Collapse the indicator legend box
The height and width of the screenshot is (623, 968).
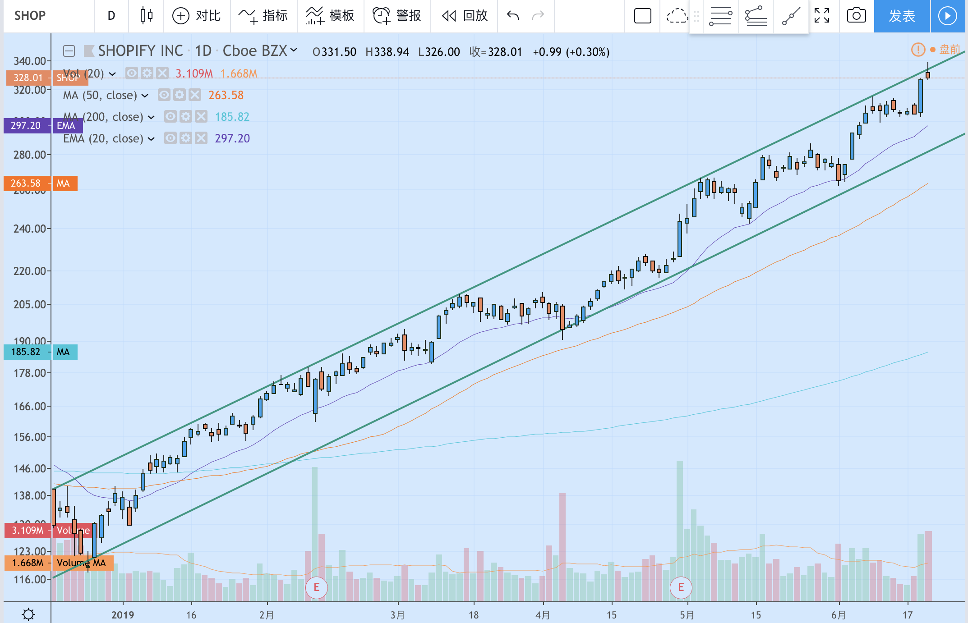(69, 51)
